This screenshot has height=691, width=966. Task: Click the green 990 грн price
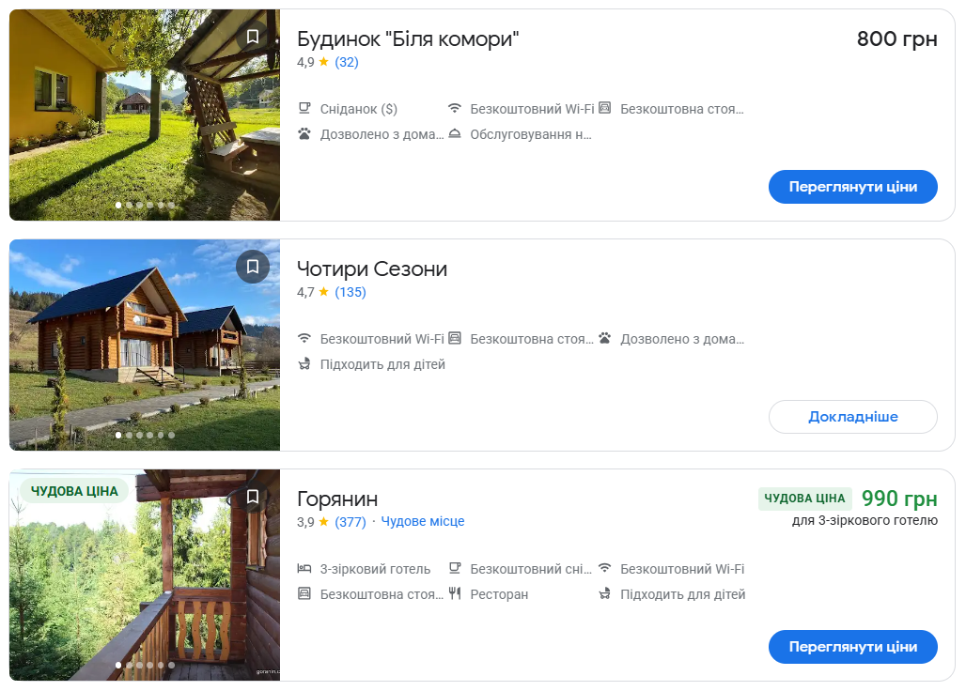(x=899, y=499)
